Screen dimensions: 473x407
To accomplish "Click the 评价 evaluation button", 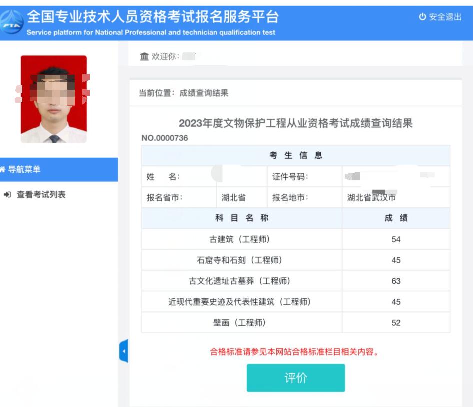I will click(x=296, y=378).
